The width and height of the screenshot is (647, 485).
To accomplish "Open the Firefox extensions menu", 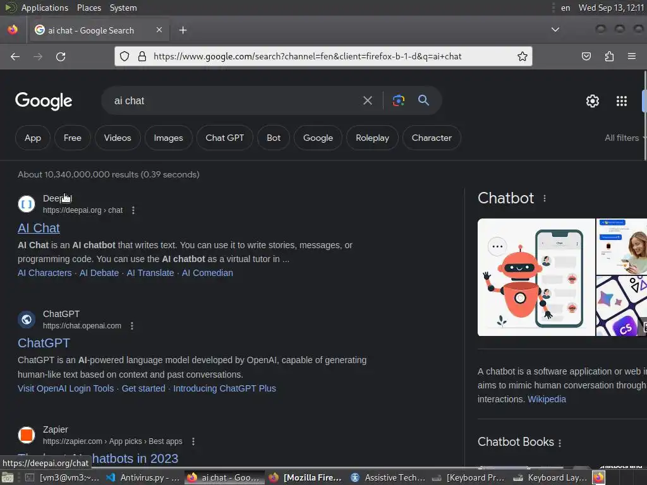I will [609, 56].
